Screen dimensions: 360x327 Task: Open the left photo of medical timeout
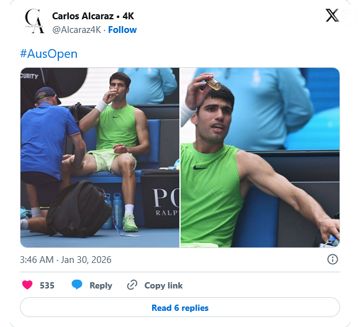(x=100, y=157)
